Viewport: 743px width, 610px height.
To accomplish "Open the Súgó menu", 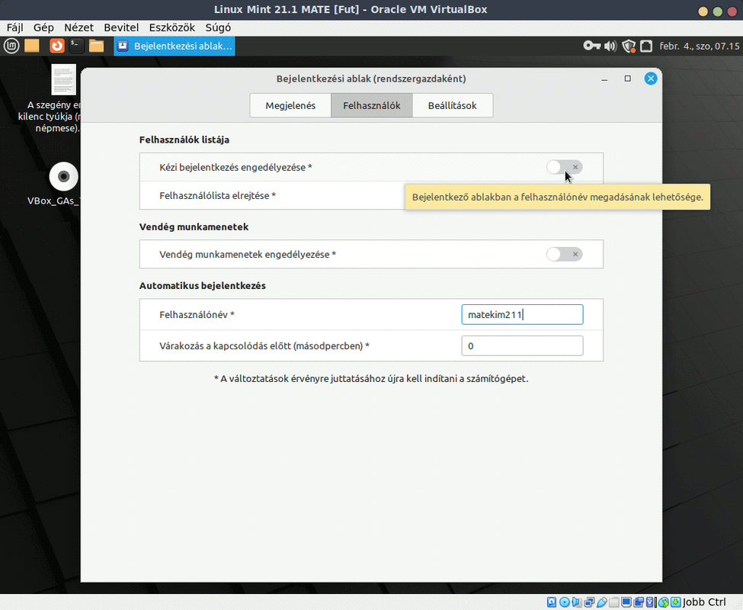I will 218,27.
